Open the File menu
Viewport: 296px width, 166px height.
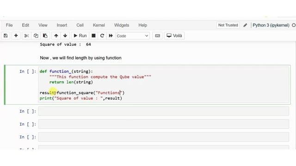9,25
